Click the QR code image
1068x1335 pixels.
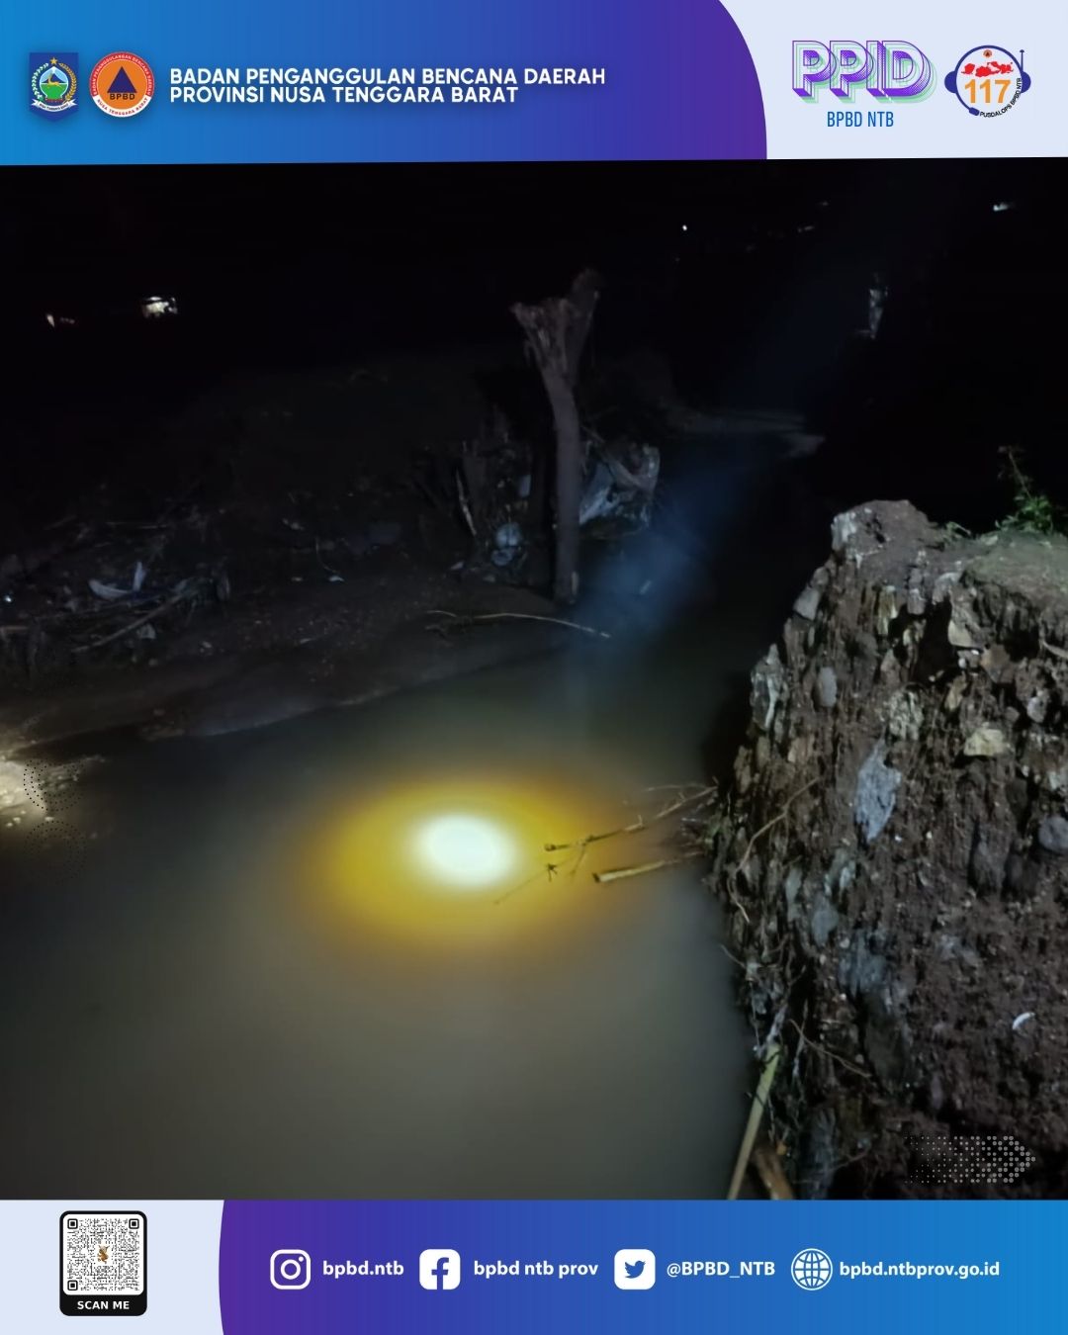[x=103, y=1254]
